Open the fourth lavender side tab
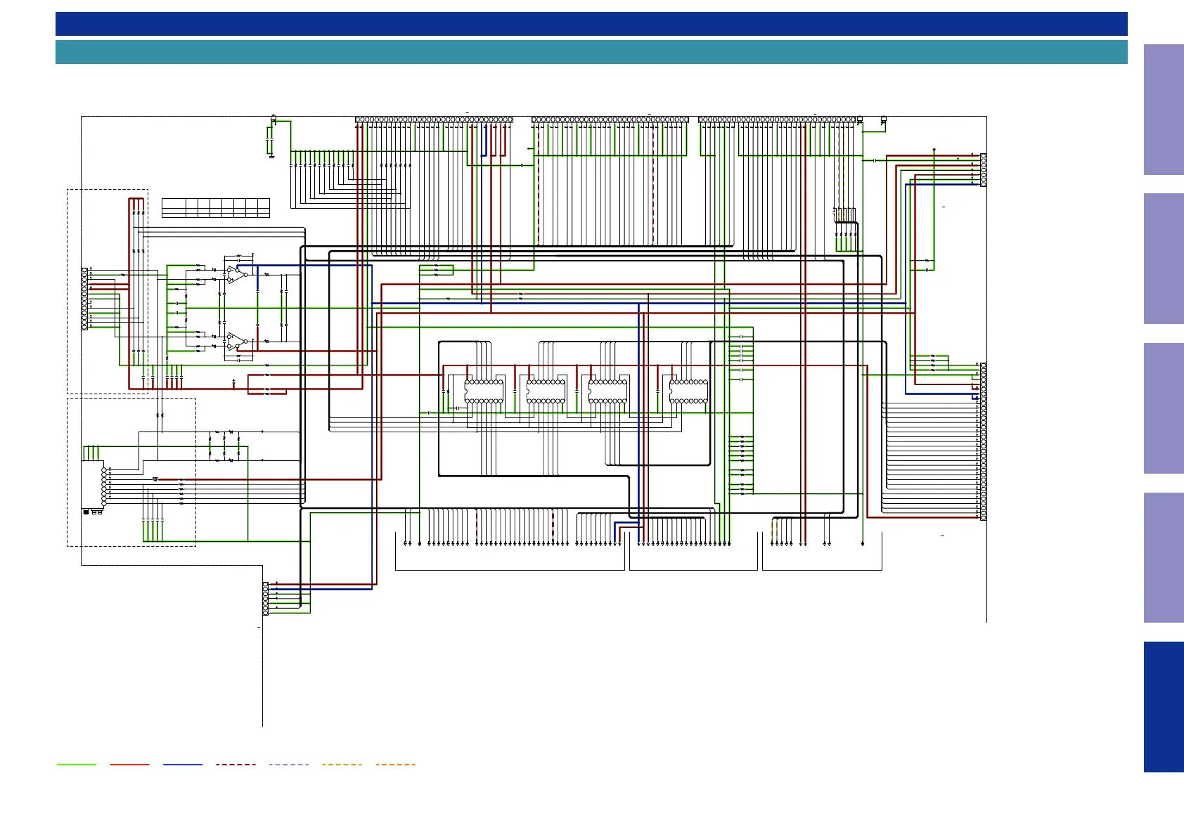This screenshot has height=837, width=1184. click(1164, 557)
